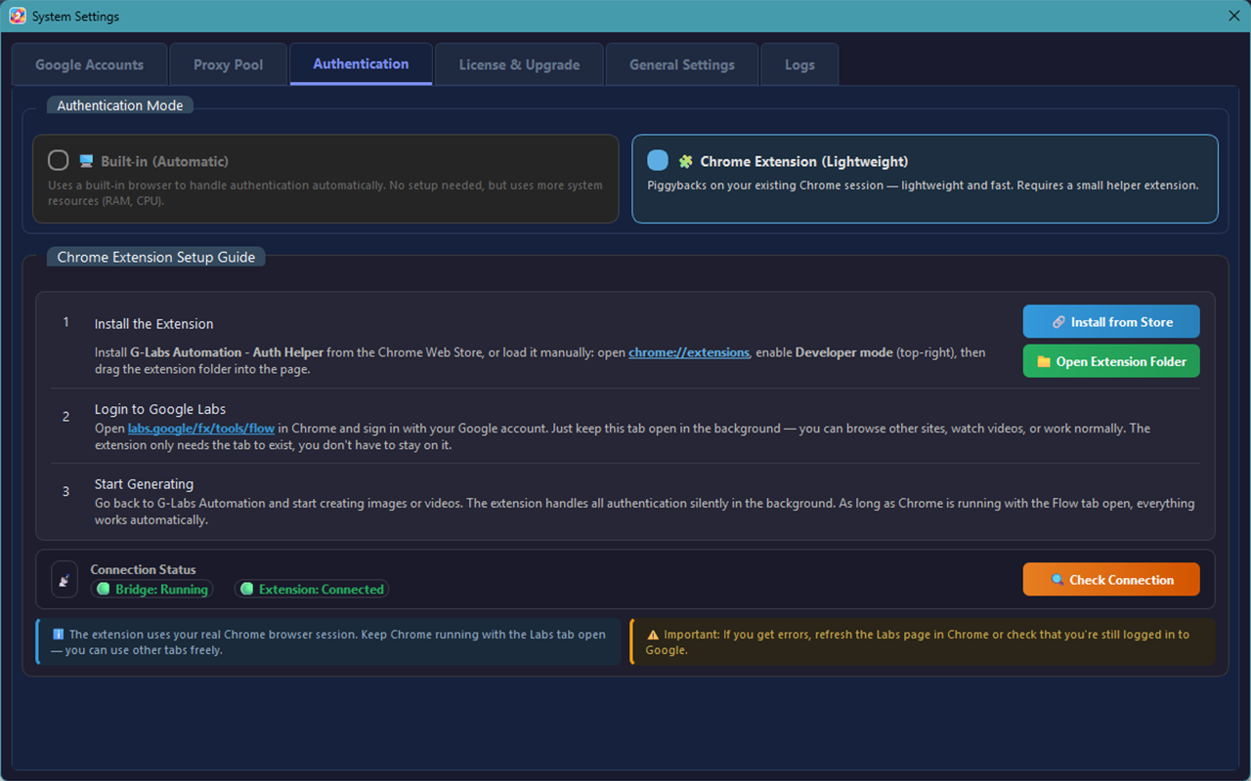The width and height of the screenshot is (1251, 781).
Task: Click the puzzle piece icon beside Chrome Extension
Action: (686, 161)
